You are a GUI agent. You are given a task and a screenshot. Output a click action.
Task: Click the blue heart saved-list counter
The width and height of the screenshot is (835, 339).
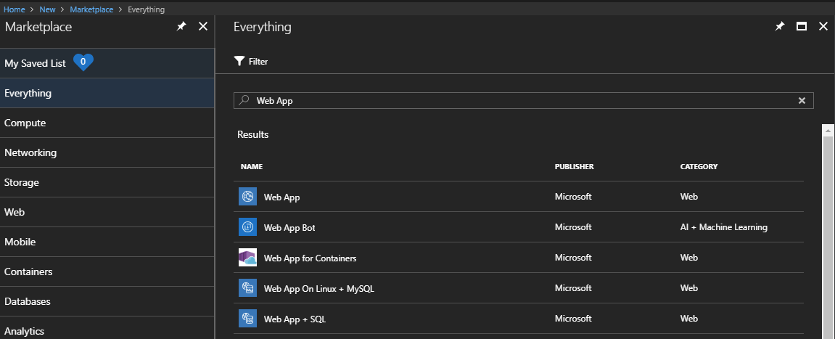(x=83, y=62)
